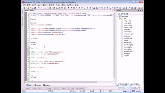Open the Bookmarks panel tab
This screenshot has width=165, height=93.
[81, 88]
